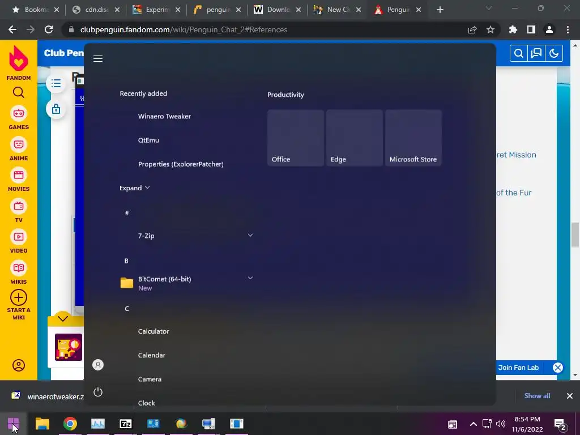Click START A WIKI plus icon
The height and width of the screenshot is (435, 580).
click(19, 298)
